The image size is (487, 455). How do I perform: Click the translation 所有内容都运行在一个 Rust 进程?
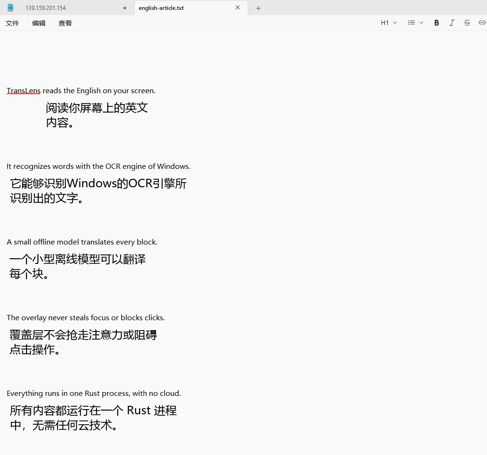click(93, 411)
